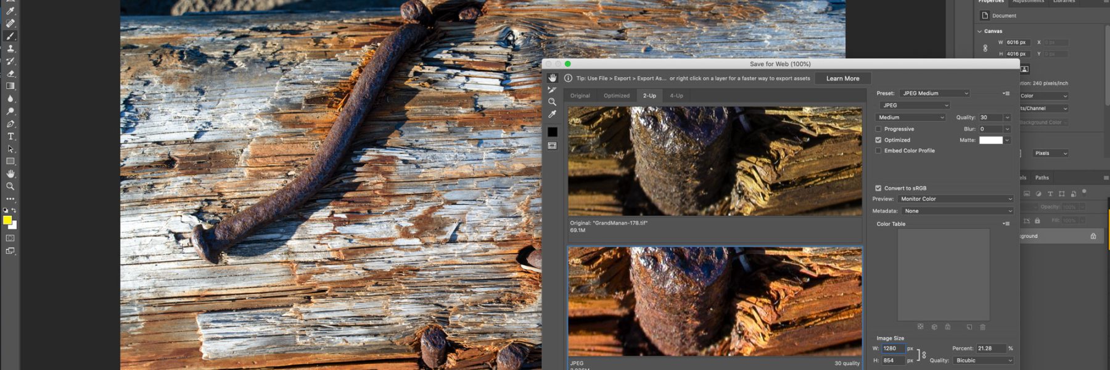Viewport: 1110px width, 370px height.
Task: Uncheck Convert to sRGB
Action: [x=878, y=188]
